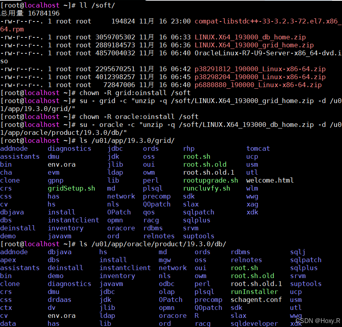Click the green runInstaller entry
The width and height of the screenshot is (342, 327).
tap(254, 292)
